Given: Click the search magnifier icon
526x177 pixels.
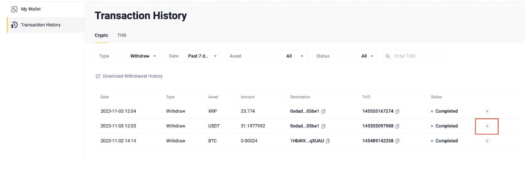Looking at the screenshot, I should pos(388,57).
